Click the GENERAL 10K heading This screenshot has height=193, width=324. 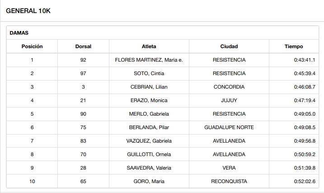click(x=28, y=11)
